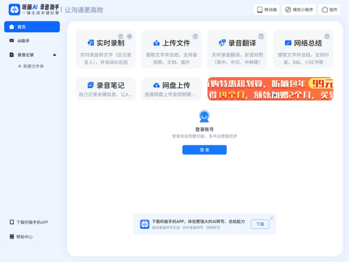Viewport: 349px width, 262px height.
Task: Click the corner shortcut icon on 上传文件 card
Action: click(195, 37)
